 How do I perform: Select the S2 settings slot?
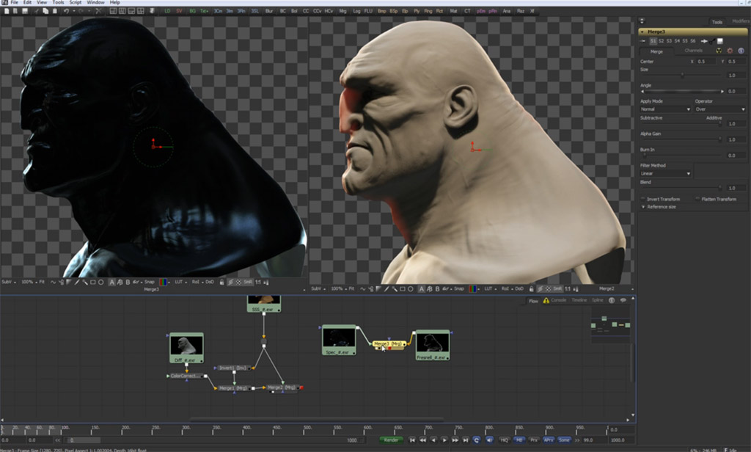[661, 41]
